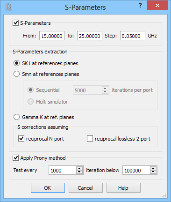The width and height of the screenshot is (171, 202).
Task: Click the question mark help icon
Action: click(140, 6)
